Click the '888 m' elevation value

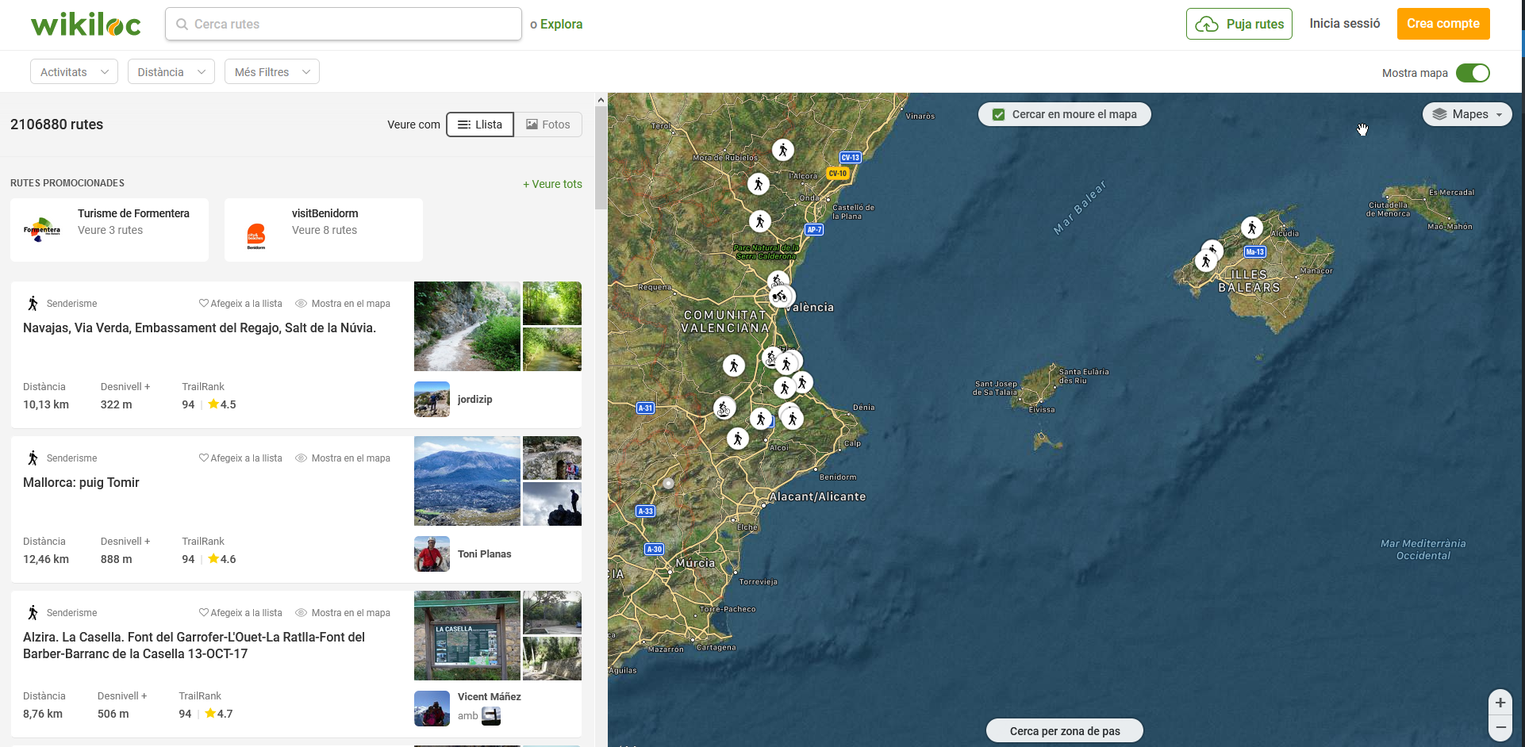117,559
